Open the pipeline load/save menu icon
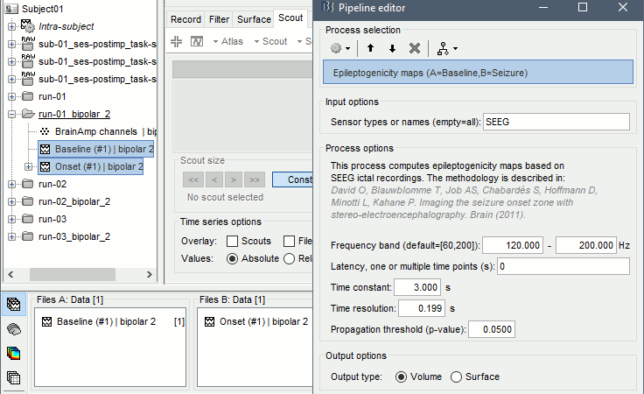This screenshot has height=394, width=644. 446,47
